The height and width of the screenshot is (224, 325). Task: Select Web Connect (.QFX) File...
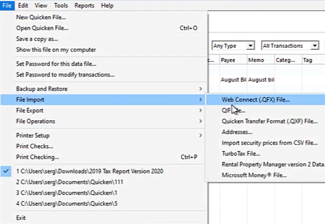coord(265,100)
